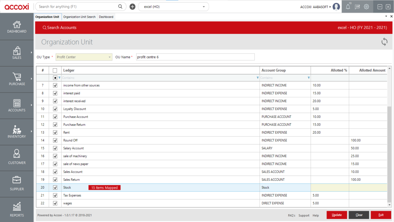The height and width of the screenshot is (222, 394).
Task: Click the notifications bell icon
Action: pyautogui.click(x=348, y=7)
